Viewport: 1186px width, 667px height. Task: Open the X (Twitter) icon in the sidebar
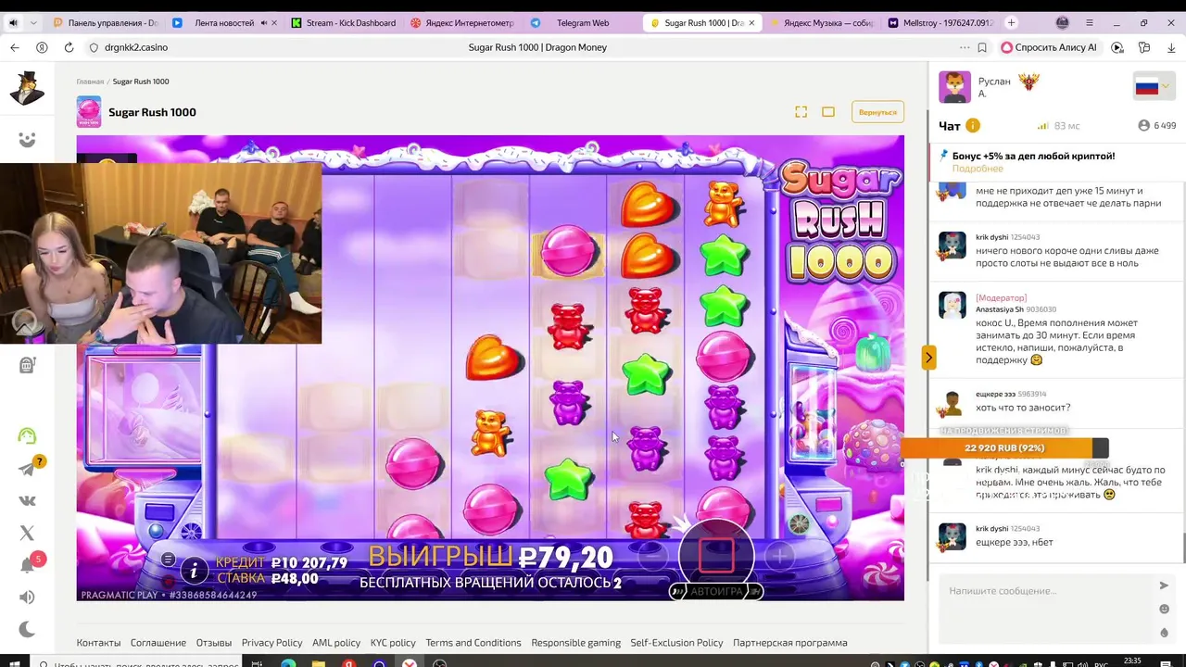[x=27, y=533]
